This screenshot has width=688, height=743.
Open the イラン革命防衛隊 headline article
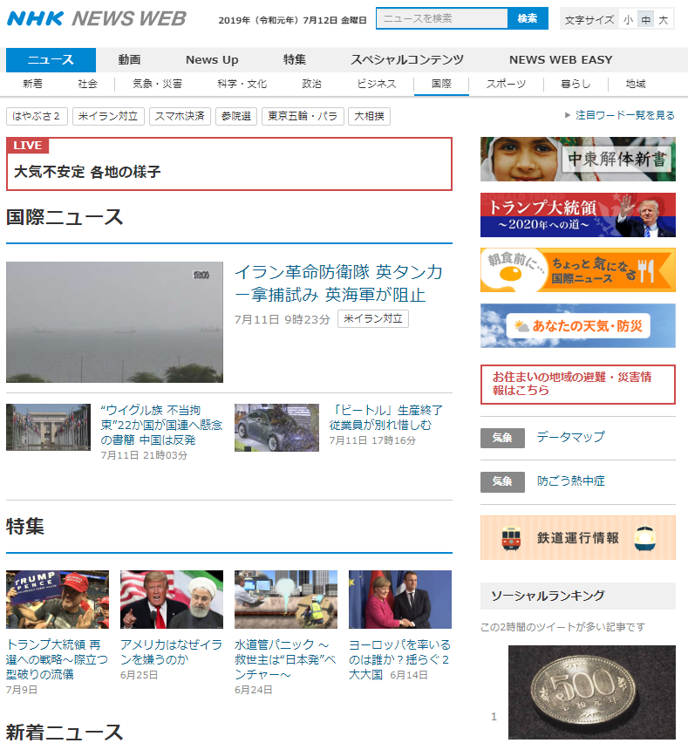(338, 283)
